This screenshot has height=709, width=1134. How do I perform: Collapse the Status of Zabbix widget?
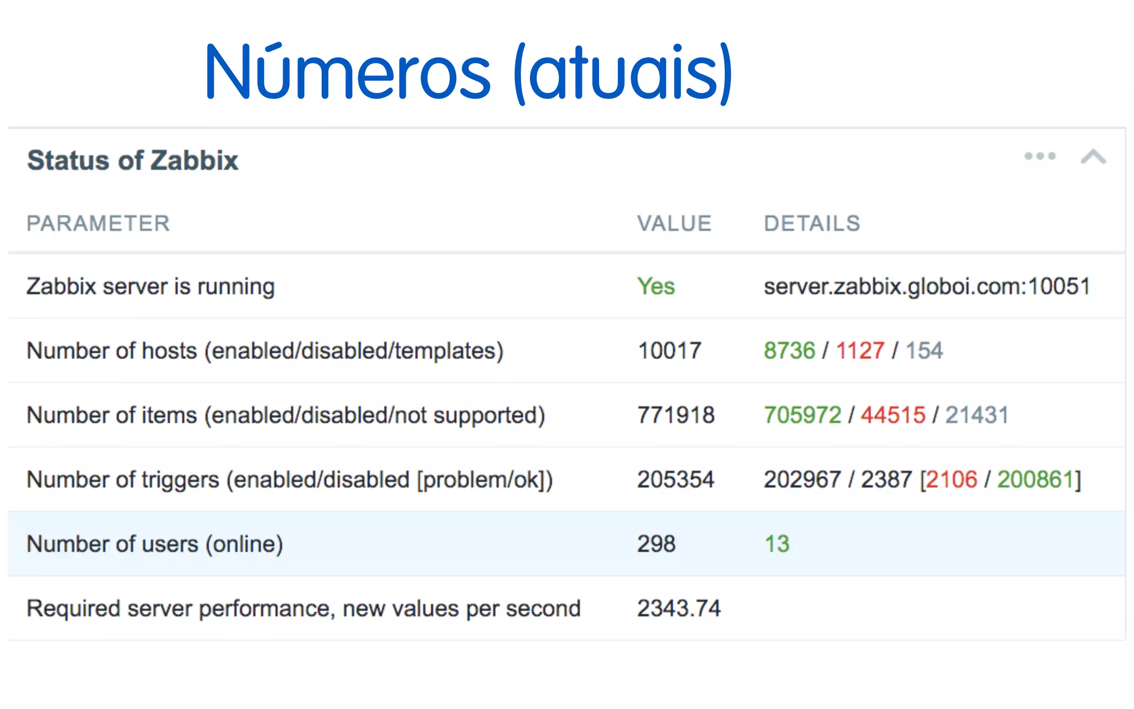[1093, 157]
